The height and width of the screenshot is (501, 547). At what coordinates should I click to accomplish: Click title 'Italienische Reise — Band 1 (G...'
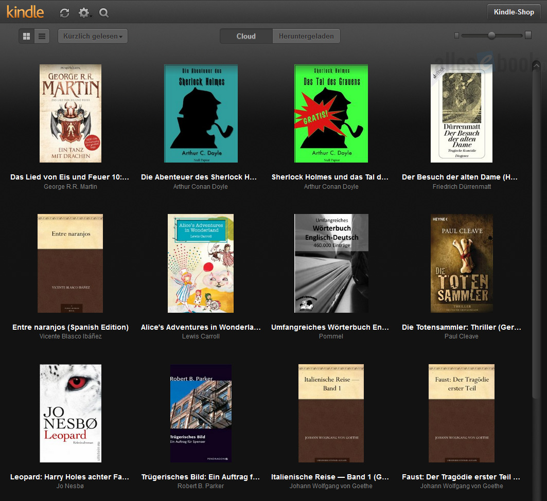(330, 477)
